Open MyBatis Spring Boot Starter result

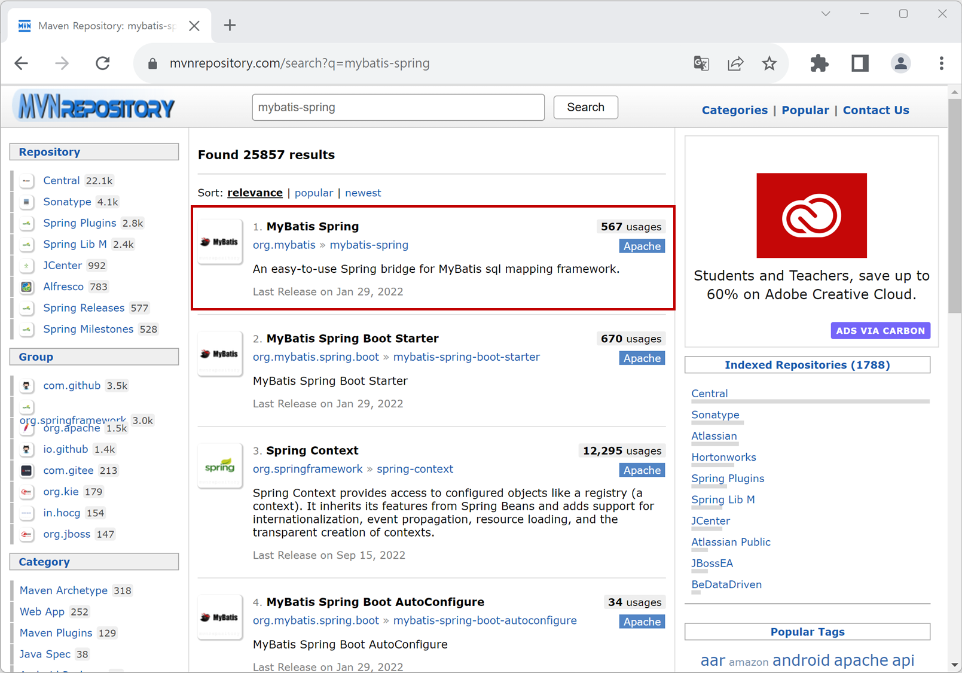(x=353, y=338)
